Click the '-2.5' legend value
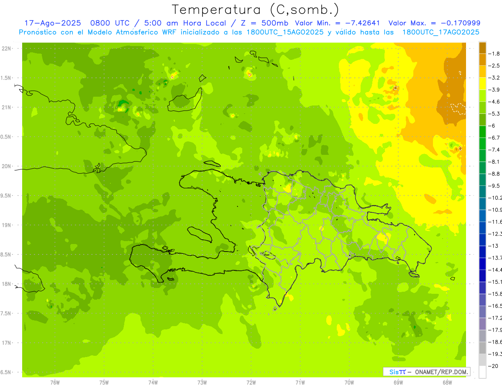Viewport: 502px width, 388px height. (x=494, y=66)
